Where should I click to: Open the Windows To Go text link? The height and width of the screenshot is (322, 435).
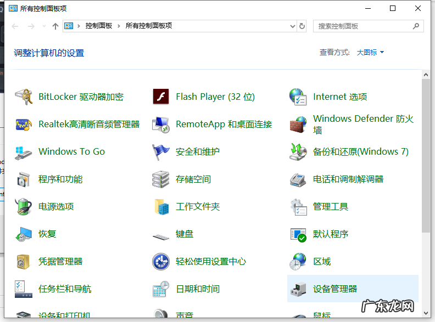click(x=72, y=151)
